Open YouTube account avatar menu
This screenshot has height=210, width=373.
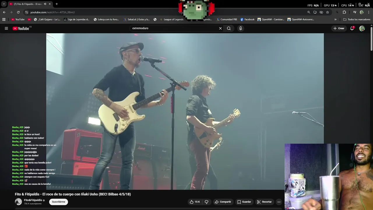pos(362,28)
